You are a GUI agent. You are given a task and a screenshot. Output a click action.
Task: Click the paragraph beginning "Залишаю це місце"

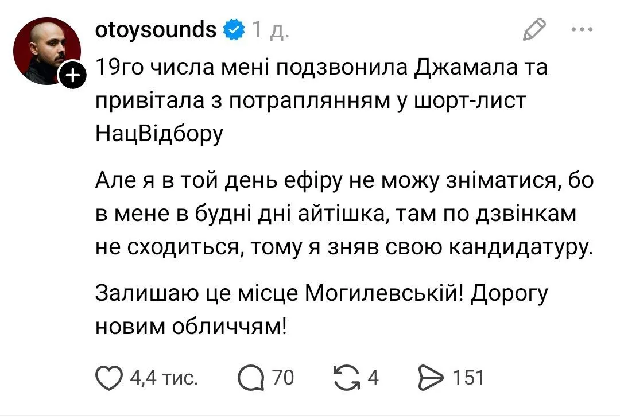[321, 310]
